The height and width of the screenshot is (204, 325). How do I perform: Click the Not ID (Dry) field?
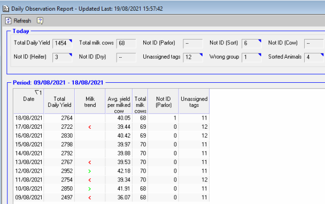(x=126, y=57)
